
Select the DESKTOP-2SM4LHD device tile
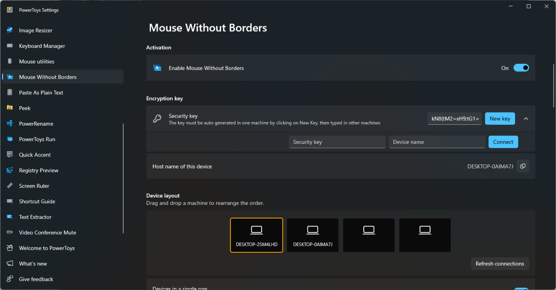pyautogui.click(x=257, y=235)
